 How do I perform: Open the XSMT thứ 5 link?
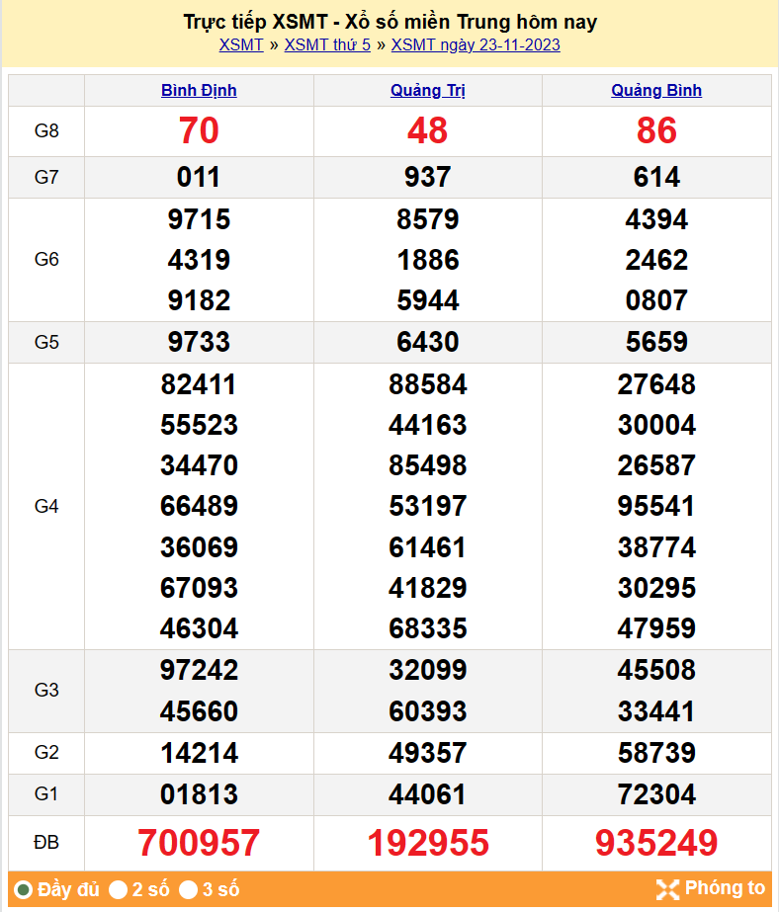[327, 44]
